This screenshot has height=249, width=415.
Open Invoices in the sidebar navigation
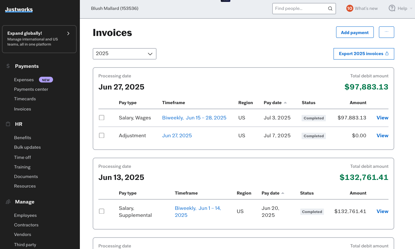[x=22, y=109]
